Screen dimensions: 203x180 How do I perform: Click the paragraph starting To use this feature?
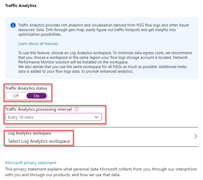click(x=105, y=58)
